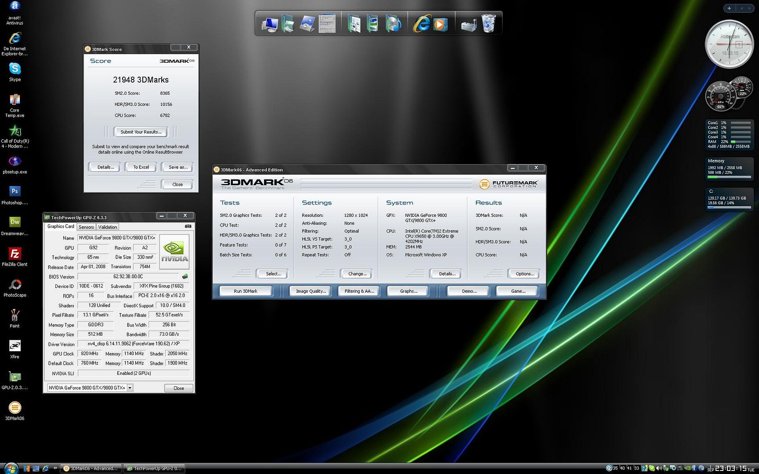
Task: Open Recycle Bin in top dock
Action: 488,23
